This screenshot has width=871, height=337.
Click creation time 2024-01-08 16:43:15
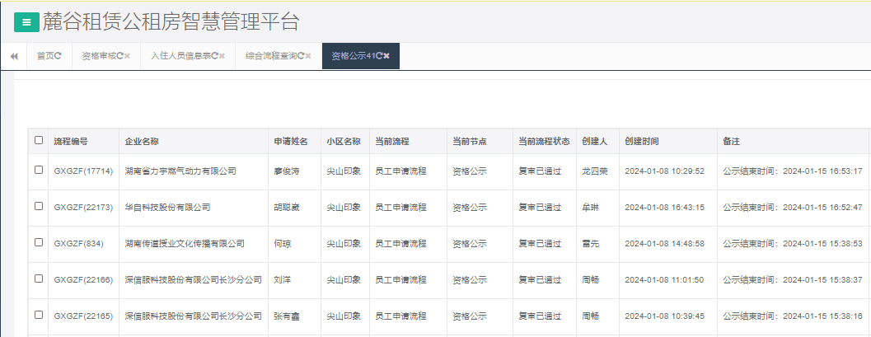pos(664,207)
